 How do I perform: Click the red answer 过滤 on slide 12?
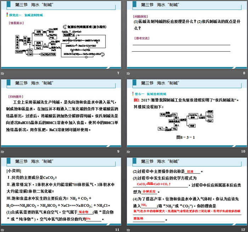pyautogui.click(x=190, y=171)
